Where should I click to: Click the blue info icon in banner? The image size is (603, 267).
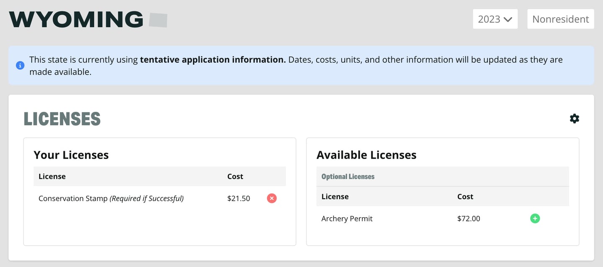coord(20,65)
